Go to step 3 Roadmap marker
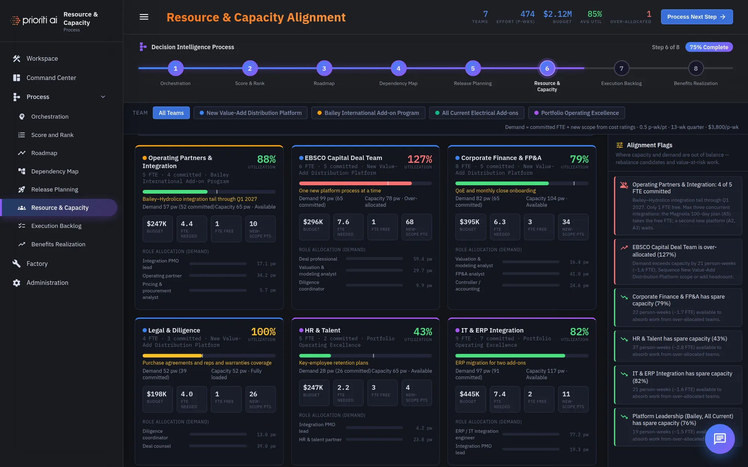This screenshot has height=467, width=748. (324, 68)
